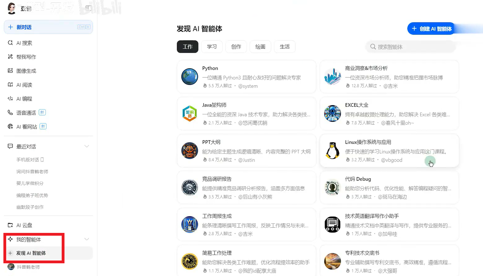The height and width of the screenshot is (276, 483).
Task: Open the Java架构师 agent card
Action: [246, 114]
